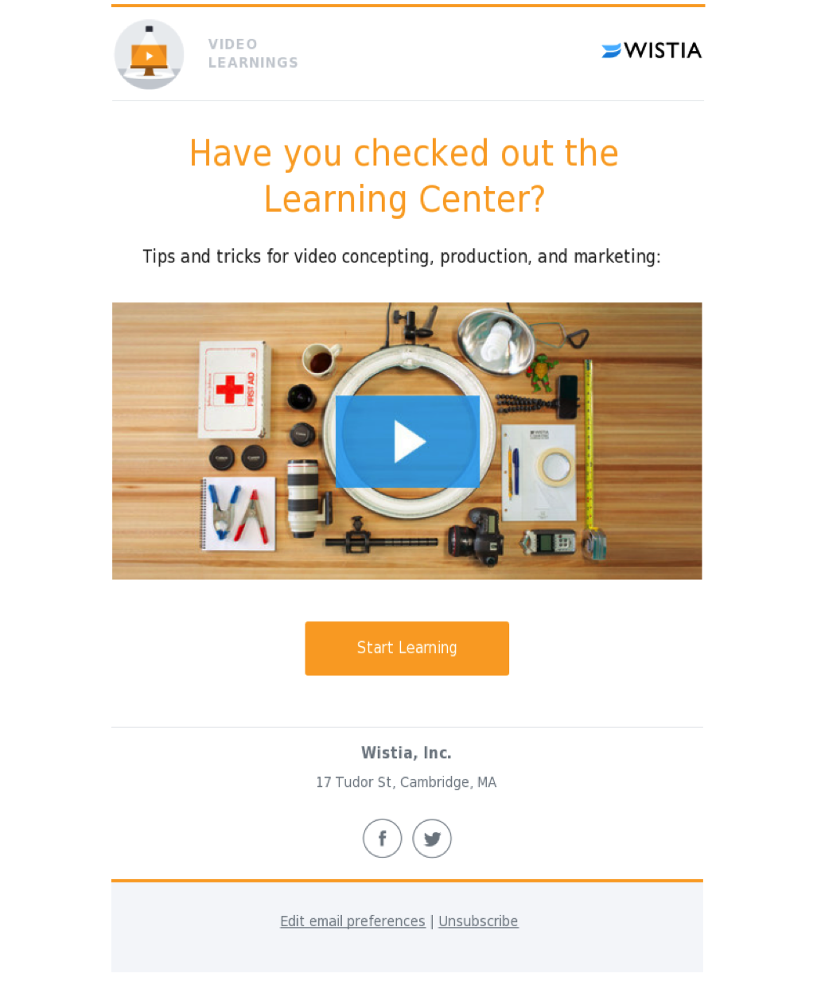The height and width of the screenshot is (993, 817).
Task: Click the coffee mug in the thumbnail
Action: pos(321,360)
